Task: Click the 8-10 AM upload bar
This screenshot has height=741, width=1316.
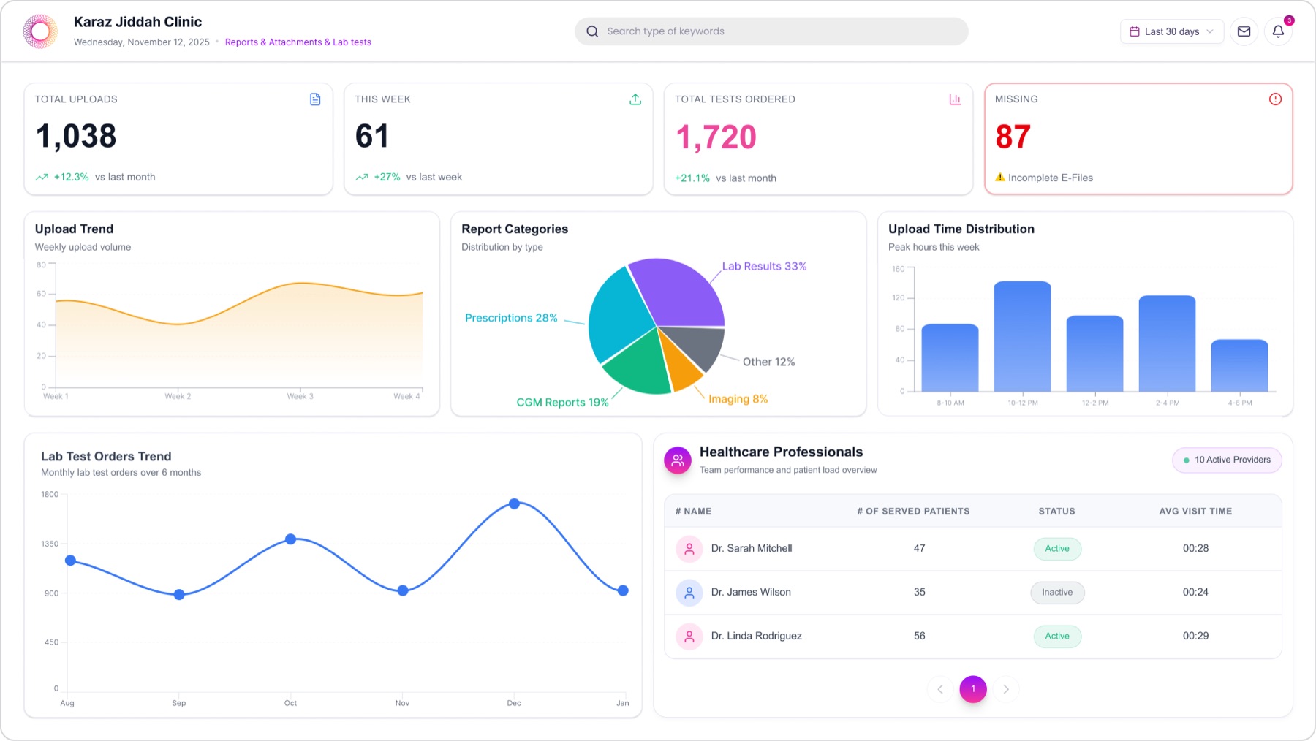Action: 950,358
